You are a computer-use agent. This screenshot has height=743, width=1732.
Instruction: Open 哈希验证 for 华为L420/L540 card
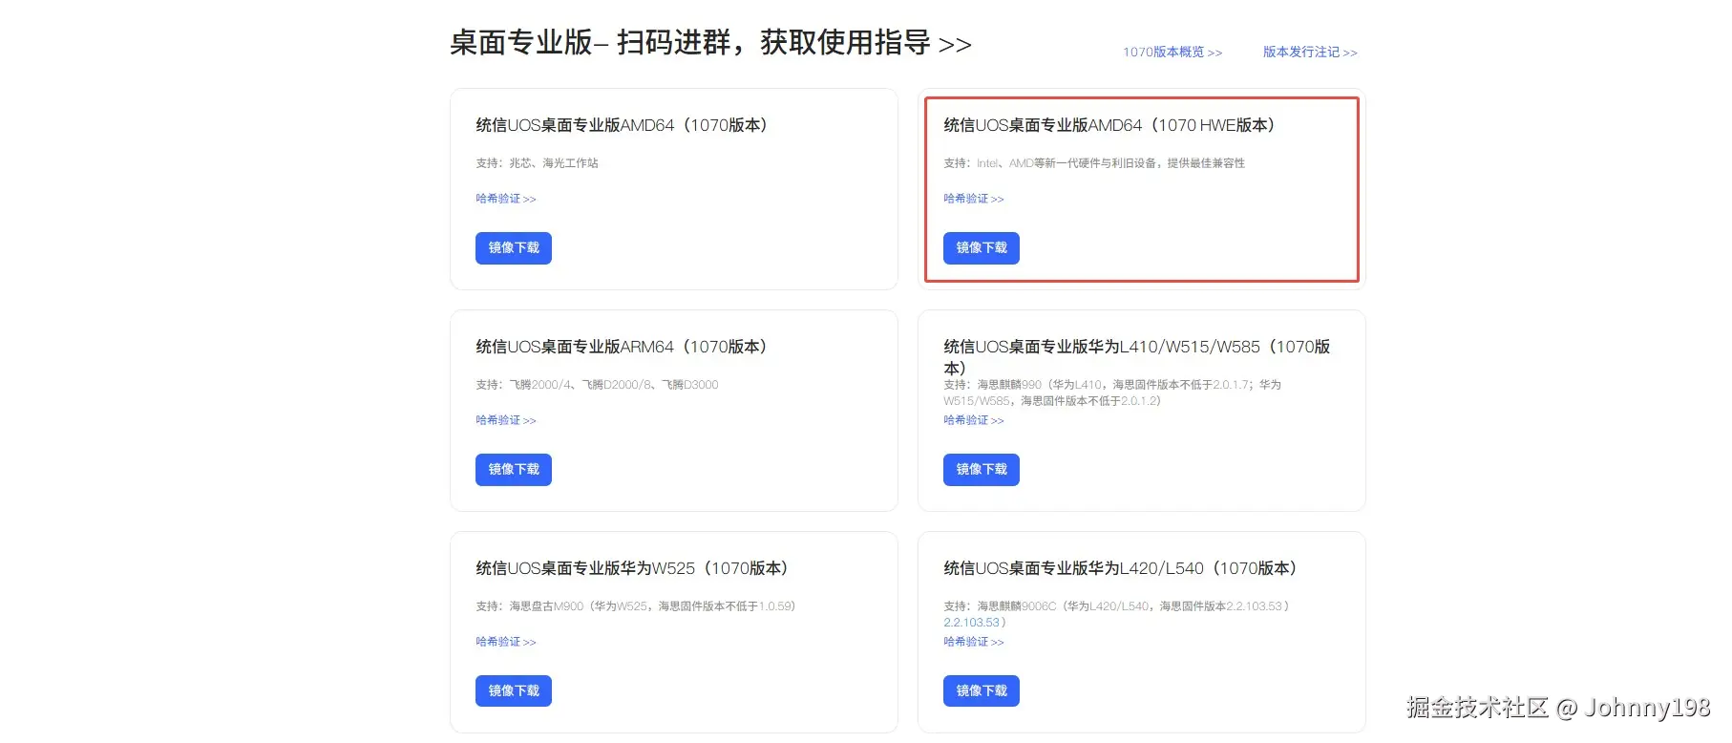pyautogui.click(x=974, y=642)
